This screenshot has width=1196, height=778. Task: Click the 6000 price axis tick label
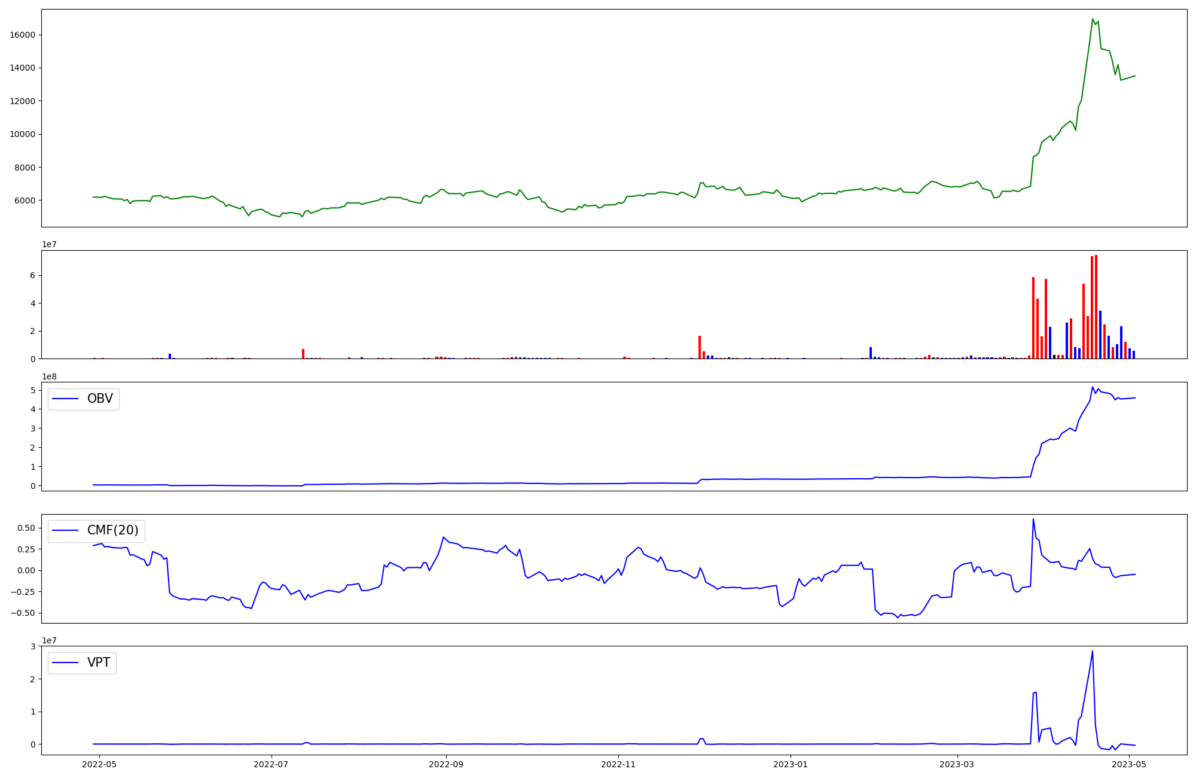click(25, 200)
